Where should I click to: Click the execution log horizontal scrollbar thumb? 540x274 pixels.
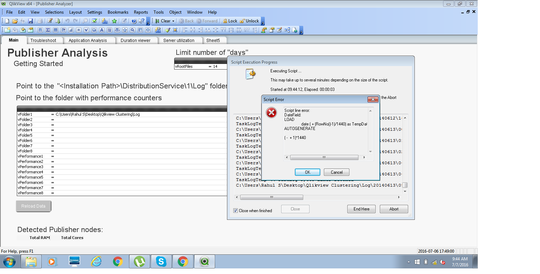pyautogui.click(x=272, y=197)
